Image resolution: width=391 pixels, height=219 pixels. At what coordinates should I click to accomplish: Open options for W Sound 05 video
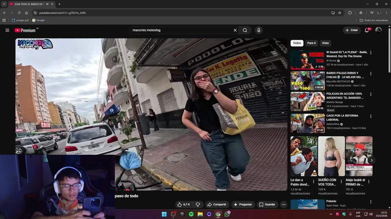click(x=371, y=53)
